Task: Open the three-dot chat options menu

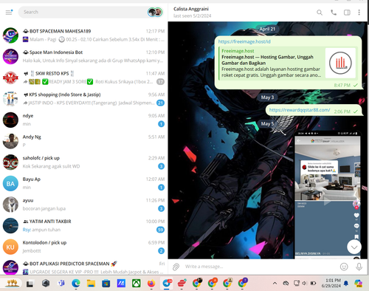Action: click(359, 13)
